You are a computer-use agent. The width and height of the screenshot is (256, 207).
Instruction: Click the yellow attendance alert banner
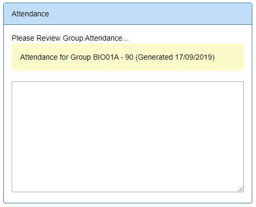(127, 57)
